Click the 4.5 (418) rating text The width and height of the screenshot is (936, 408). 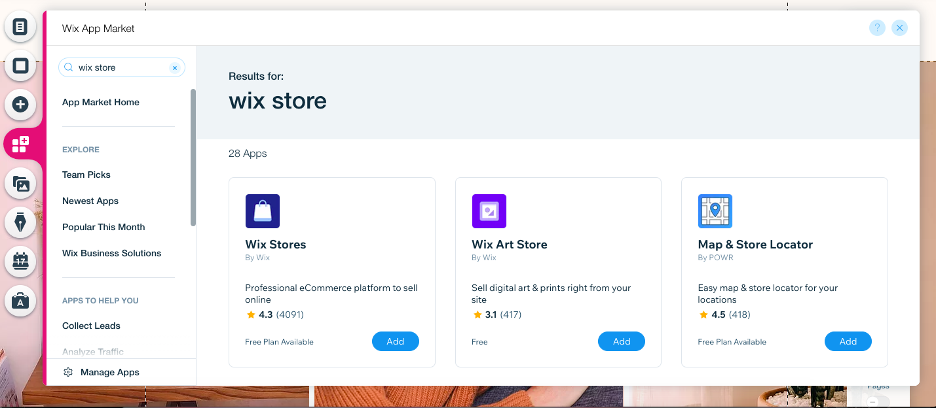coord(731,314)
